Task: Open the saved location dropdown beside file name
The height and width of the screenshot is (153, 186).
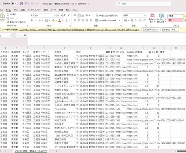Action: [88, 4]
